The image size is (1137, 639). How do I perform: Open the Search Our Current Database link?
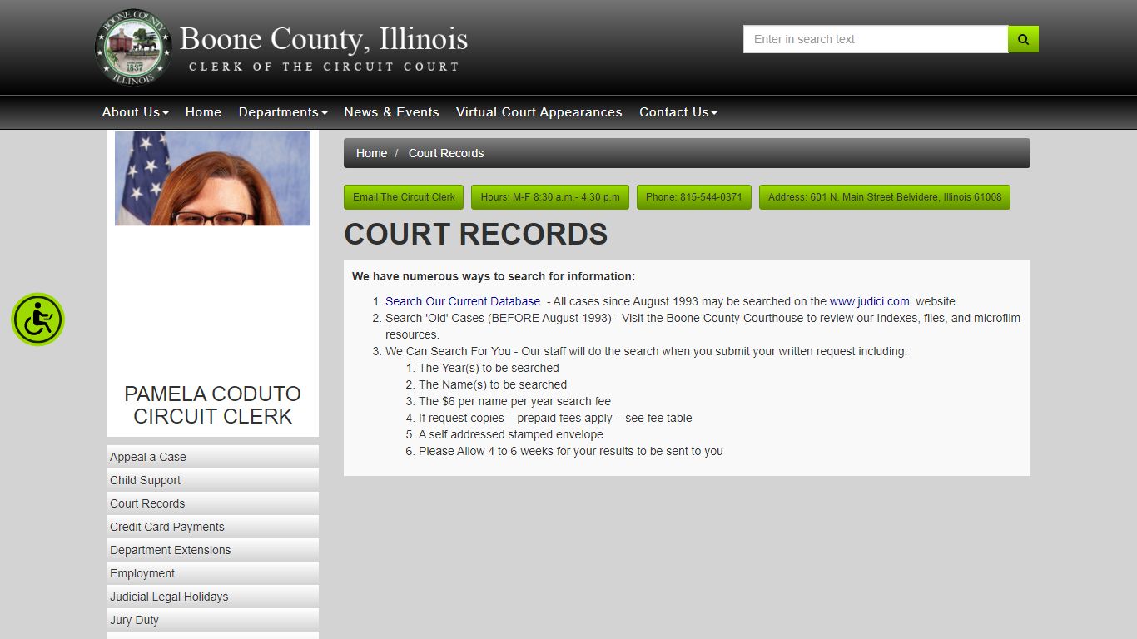click(x=463, y=301)
